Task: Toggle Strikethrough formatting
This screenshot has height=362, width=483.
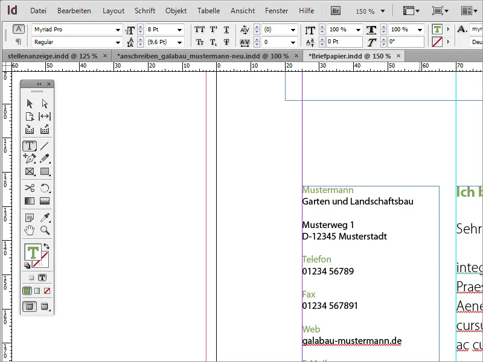Action: click(x=226, y=42)
